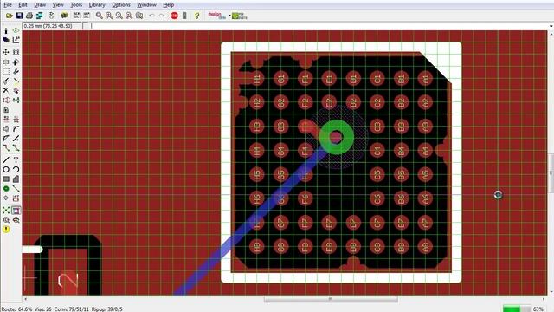This screenshot has width=554, height=312.
Task: Select the Mark tool
Action: pos(16,41)
